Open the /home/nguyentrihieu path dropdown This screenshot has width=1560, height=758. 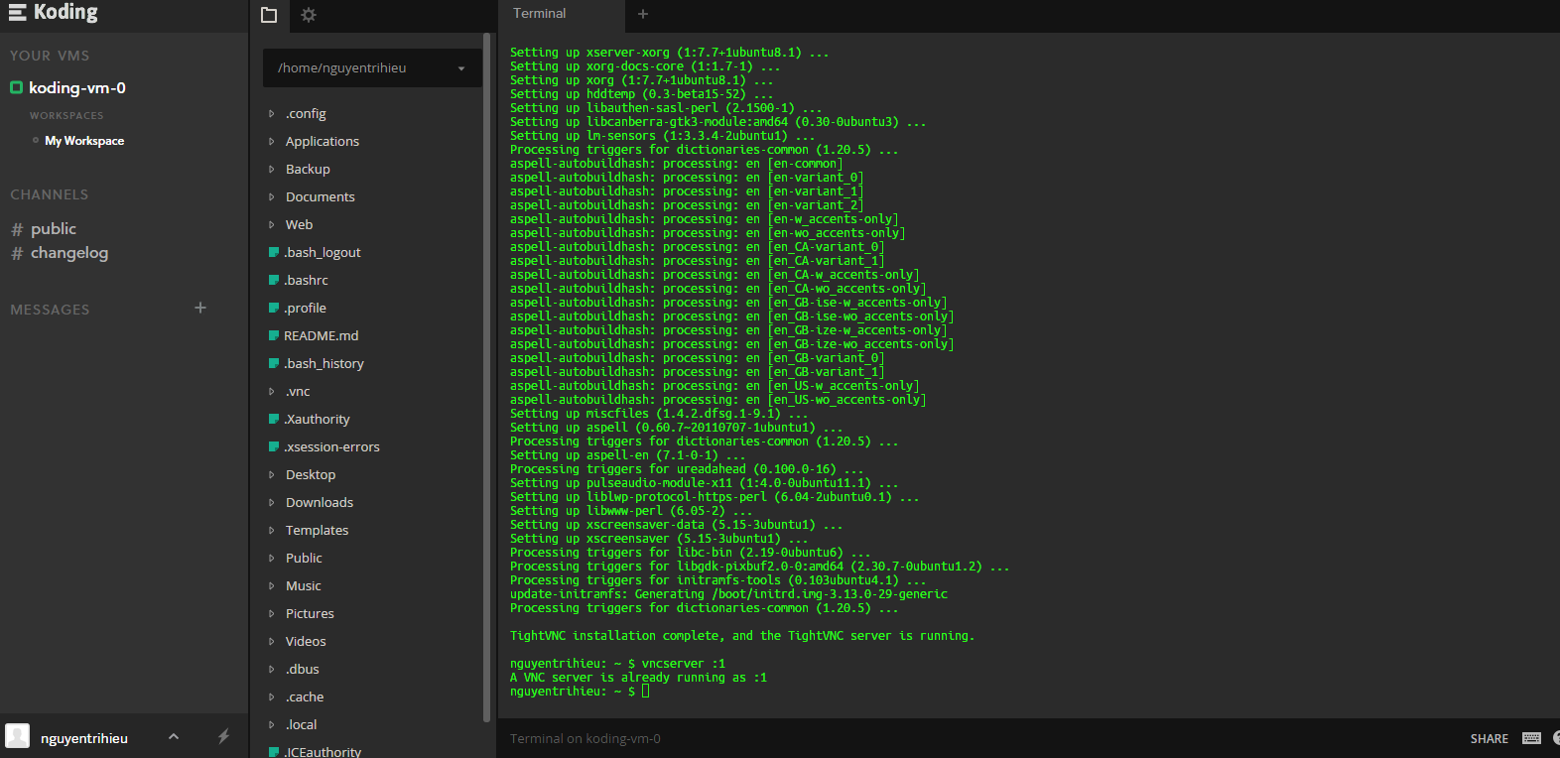[x=461, y=68]
